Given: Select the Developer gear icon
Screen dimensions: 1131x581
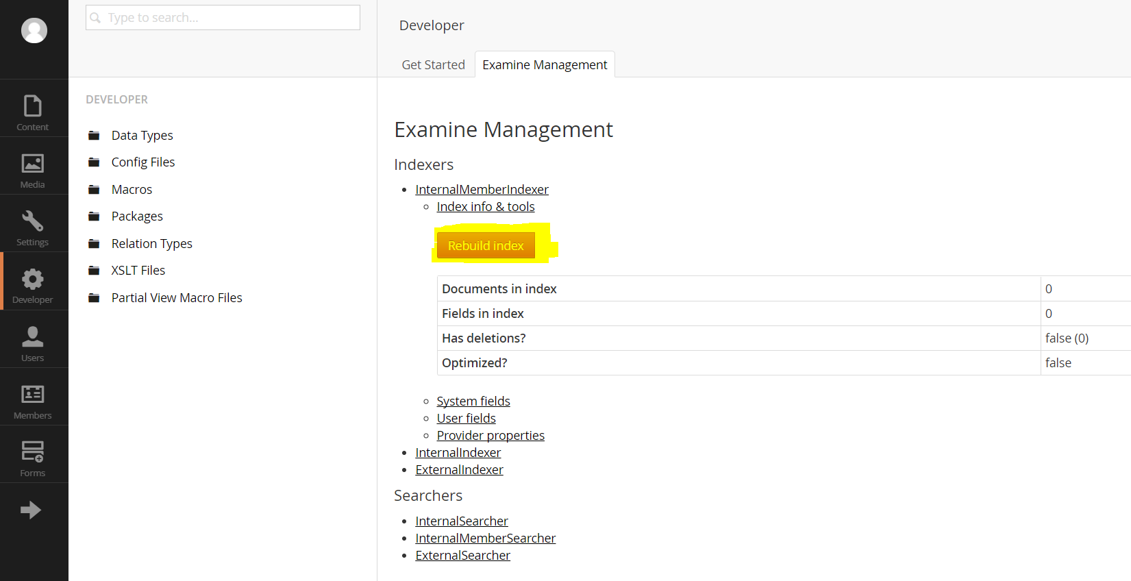Looking at the screenshot, I should point(33,280).
